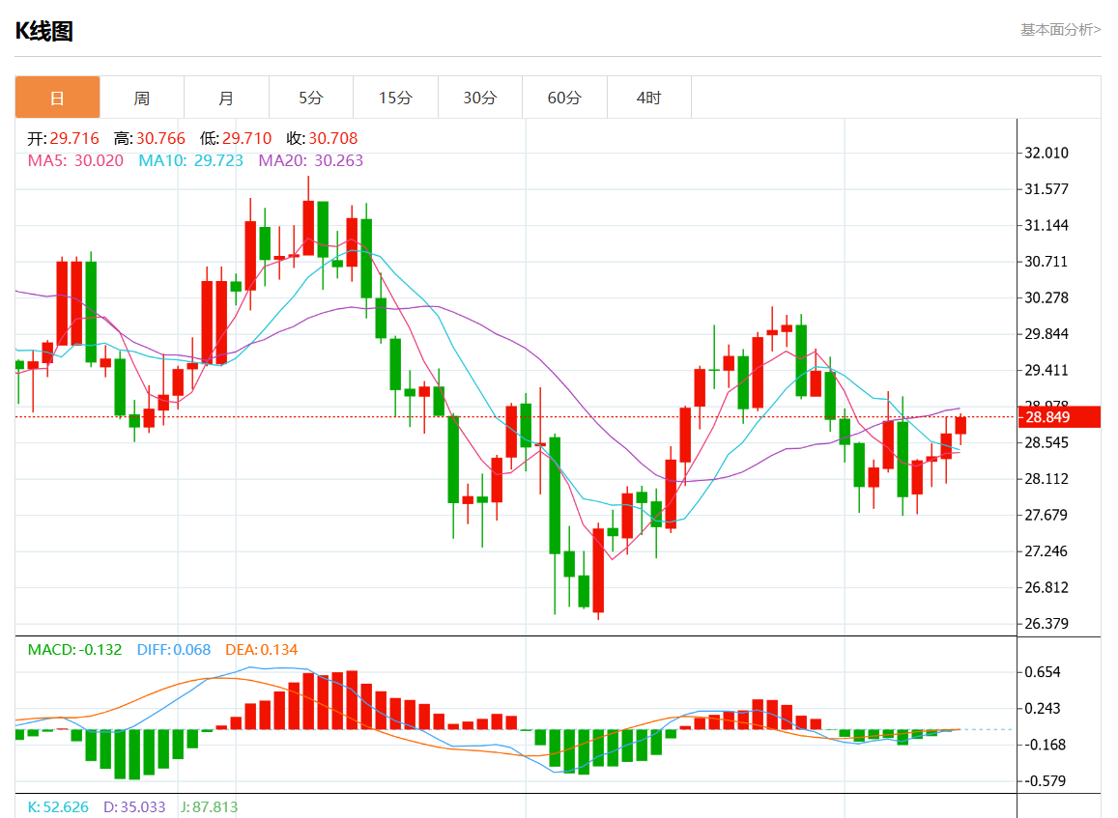Click the DIFF: 0.068 label
This screenshot has width=1118, height=818.
(173, 650)
